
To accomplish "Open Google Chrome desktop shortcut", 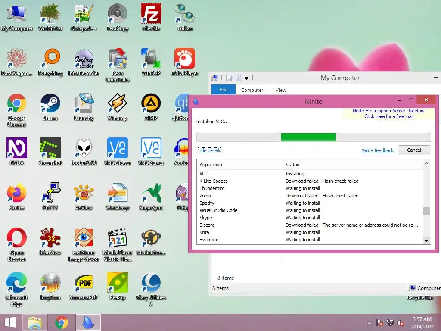I will [17, 110].
